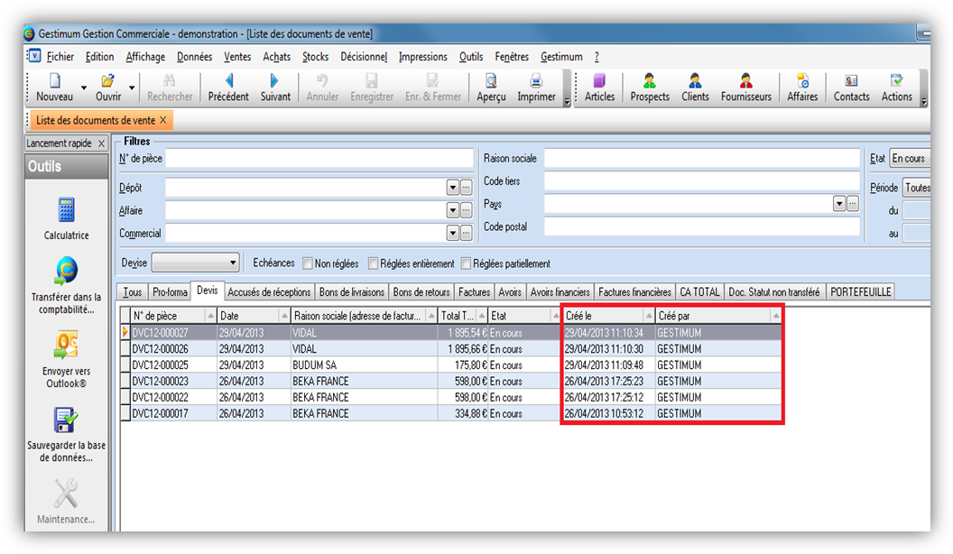
Task: Click the Nouveau document icon
Action: [x=55, y=81]
